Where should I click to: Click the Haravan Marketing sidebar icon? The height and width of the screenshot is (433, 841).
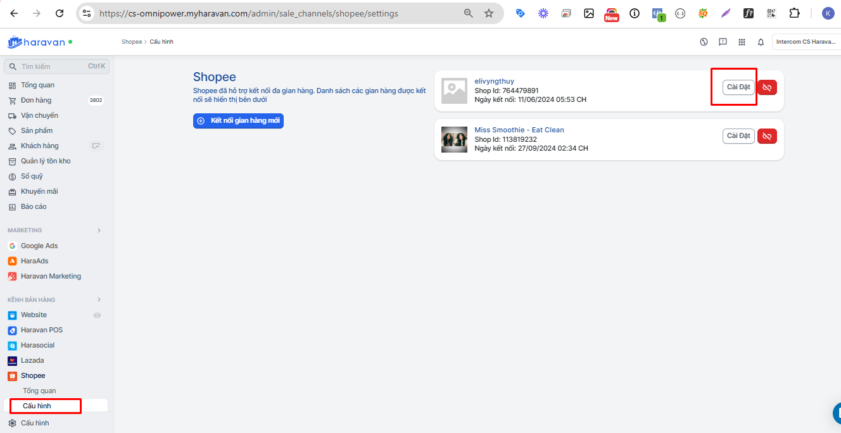coord(12,276)
